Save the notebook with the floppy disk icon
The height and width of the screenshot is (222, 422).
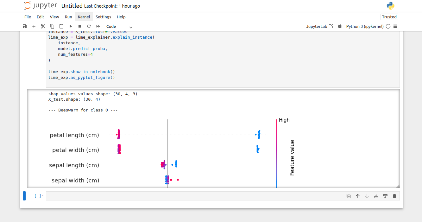25,26
